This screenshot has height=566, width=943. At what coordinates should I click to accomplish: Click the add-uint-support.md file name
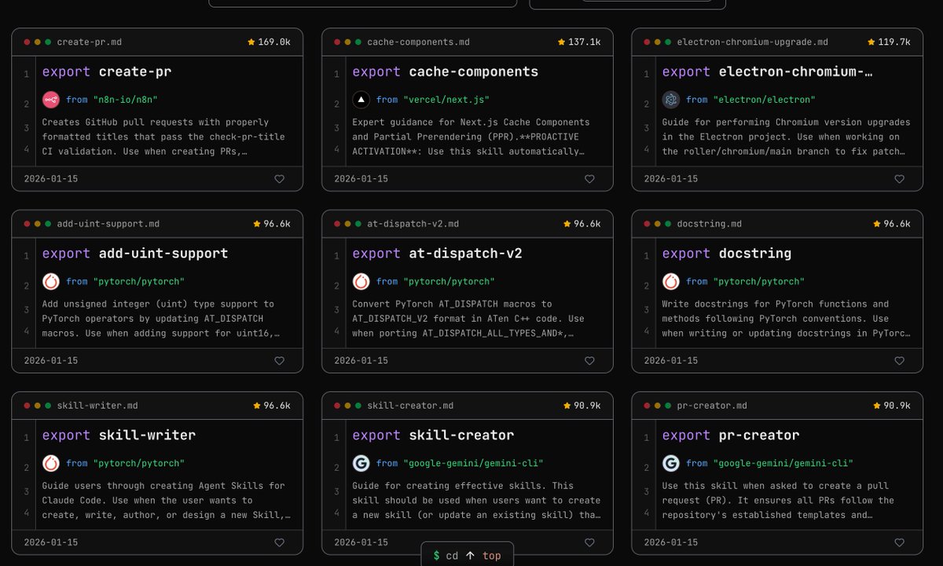[108, 224]
